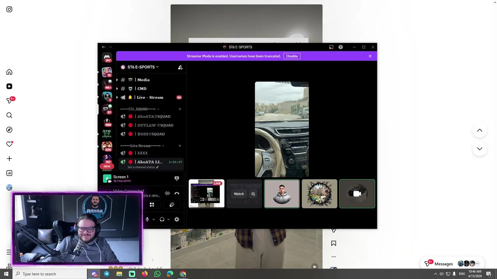Toggle noise suppression waveform icon
Viewport: 497px width, 279px height.
click(x=167, y=193)
